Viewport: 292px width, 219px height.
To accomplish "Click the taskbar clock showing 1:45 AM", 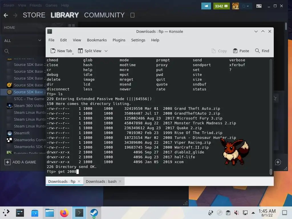I will click(x=267, y=213).
